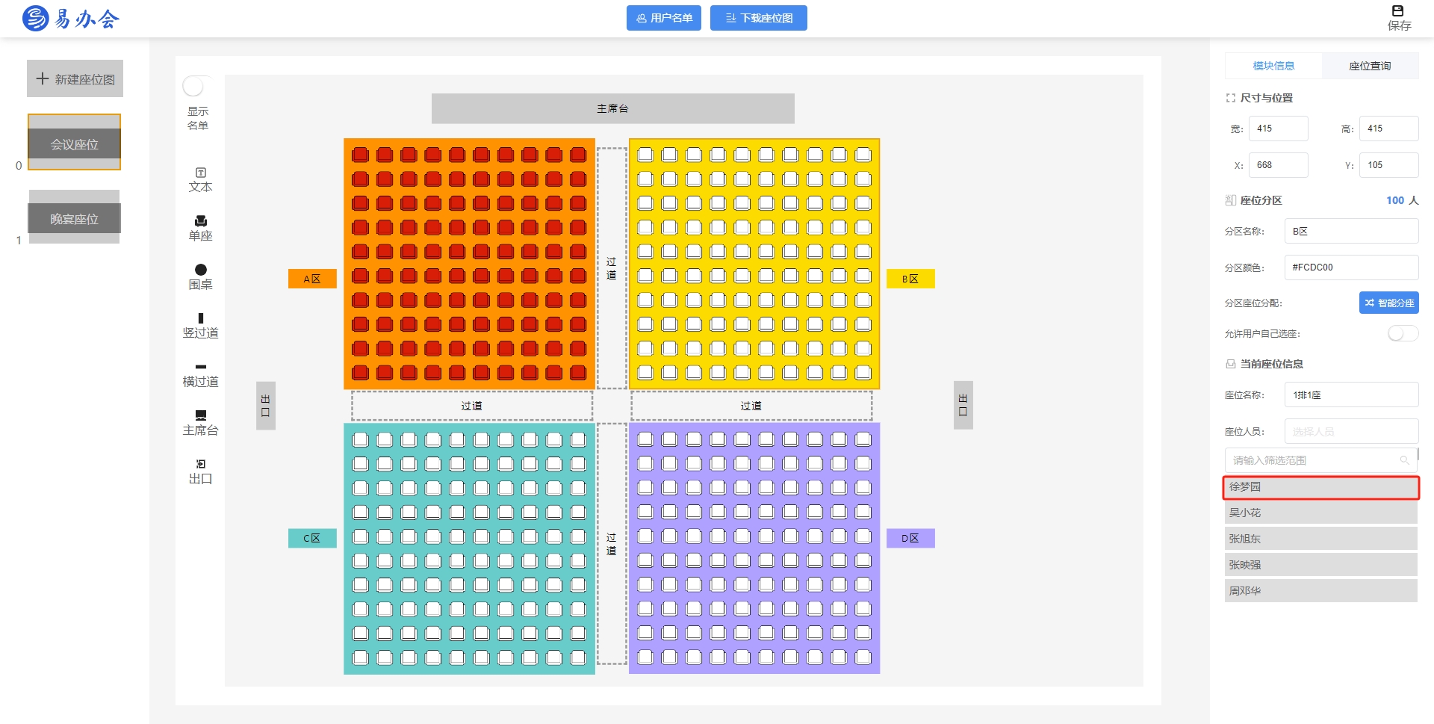Enable 允许用户自己选座 switch
This screenshot has width=1434, height=724.
(1402, 333)
